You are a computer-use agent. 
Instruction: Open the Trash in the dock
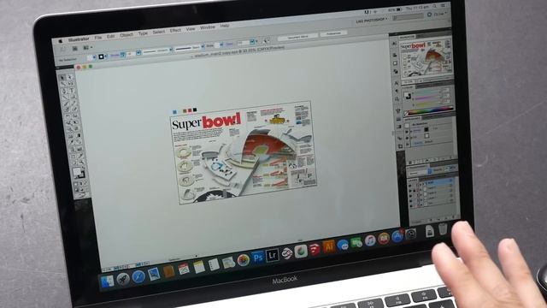(443, 229)
